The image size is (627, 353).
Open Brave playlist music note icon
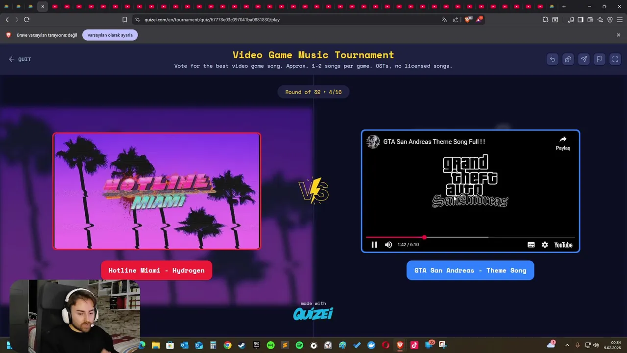tap(571, 20)
